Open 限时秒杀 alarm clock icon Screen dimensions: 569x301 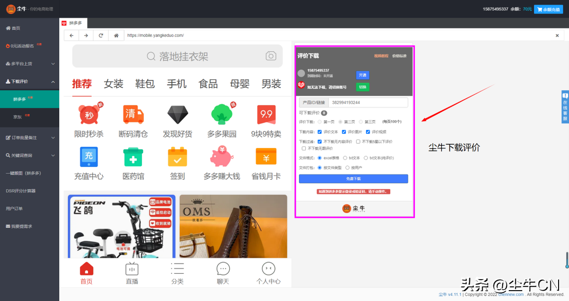coord(90,115)
